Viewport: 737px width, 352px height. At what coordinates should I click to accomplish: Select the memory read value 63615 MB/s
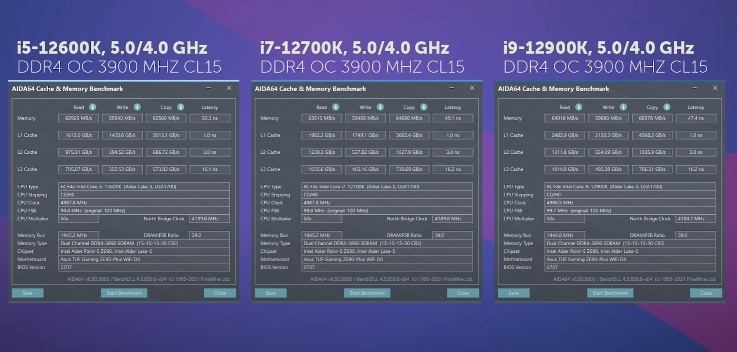pos(321,118)
